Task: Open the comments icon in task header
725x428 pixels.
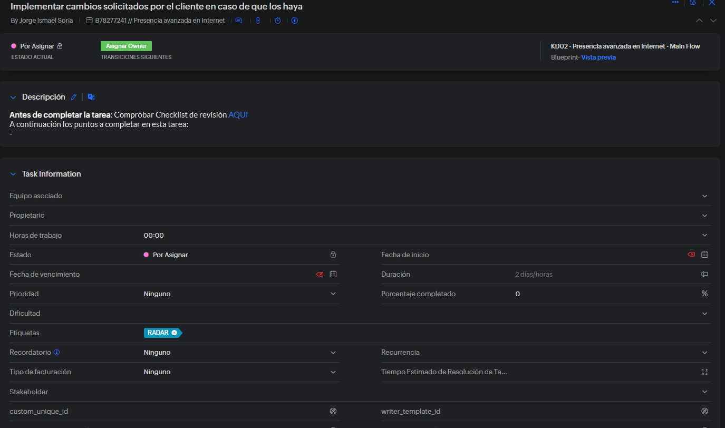Action: pos(238,21)
